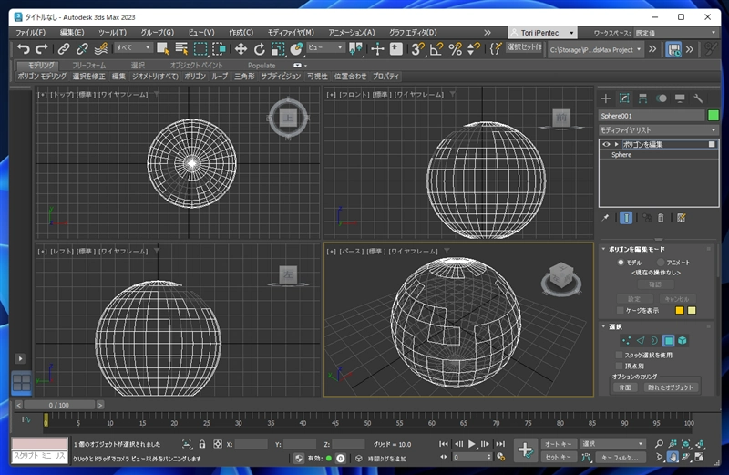Click the 背面 backface cull button
Viewport: 729px width, 475px height.
(x=625, y=387)
